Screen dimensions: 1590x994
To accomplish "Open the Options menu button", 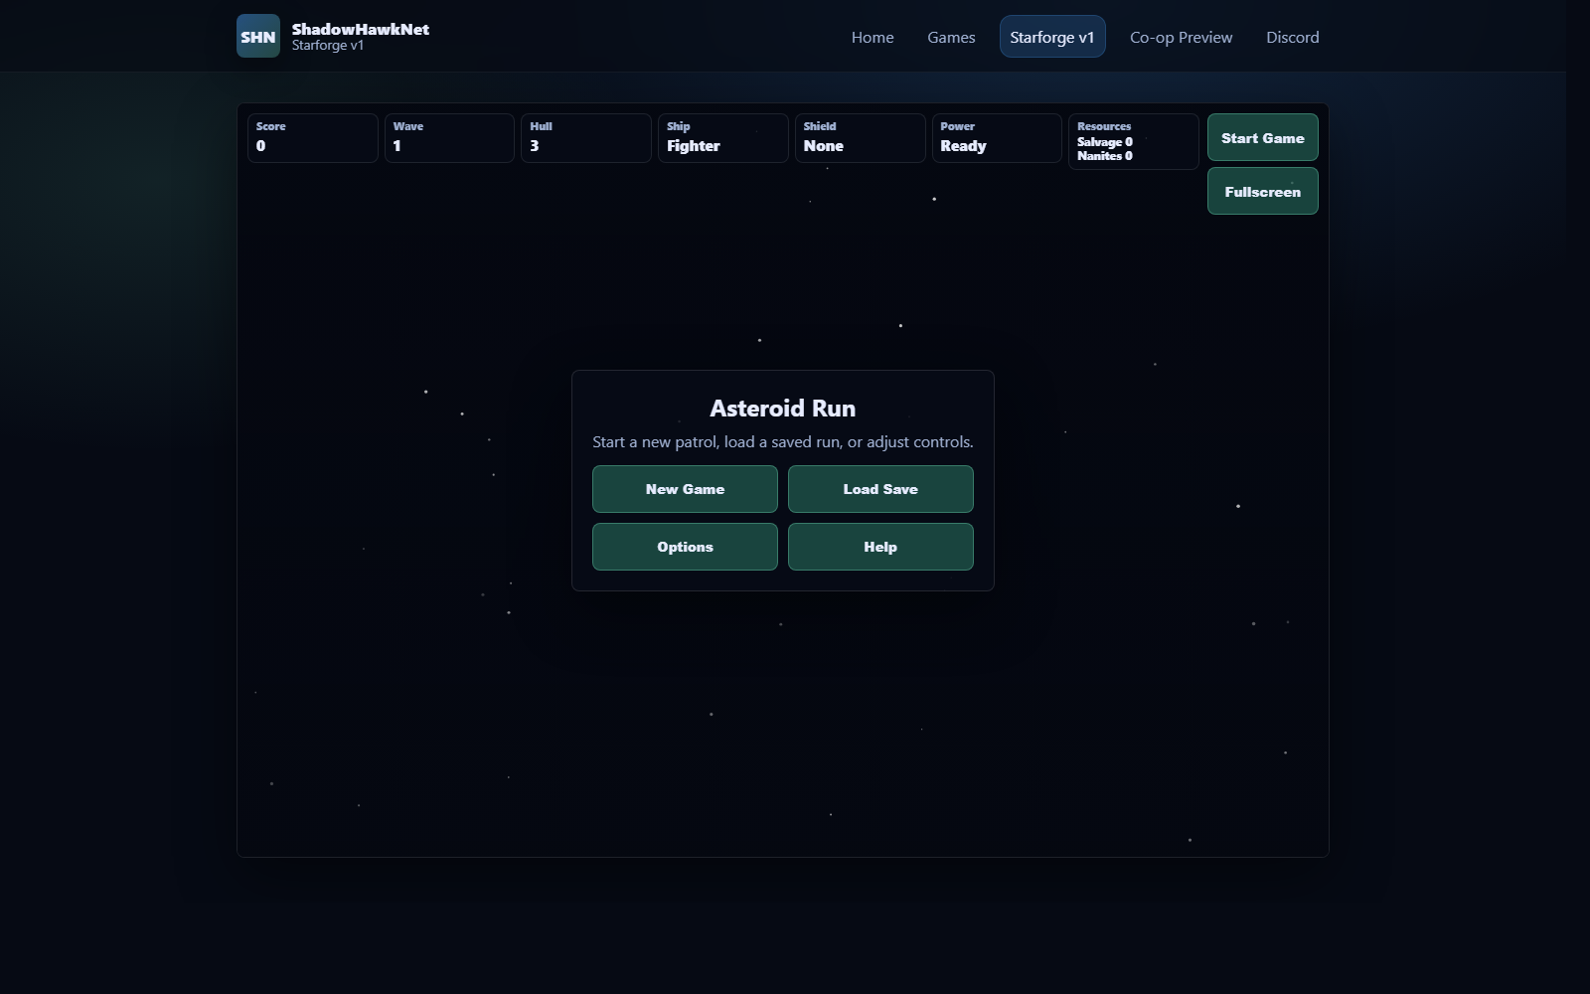I will pyautogui.click(x=685, y=547).
